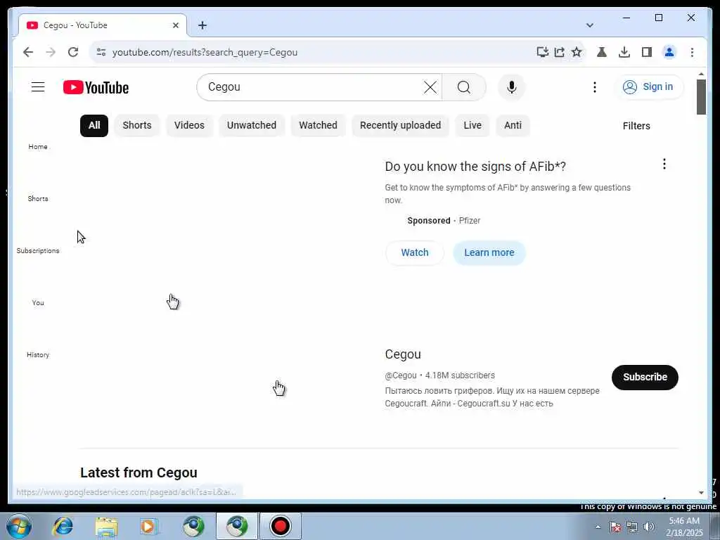Go back with the browser back arrow
720x540 pixels.
[x=28, y=52]
